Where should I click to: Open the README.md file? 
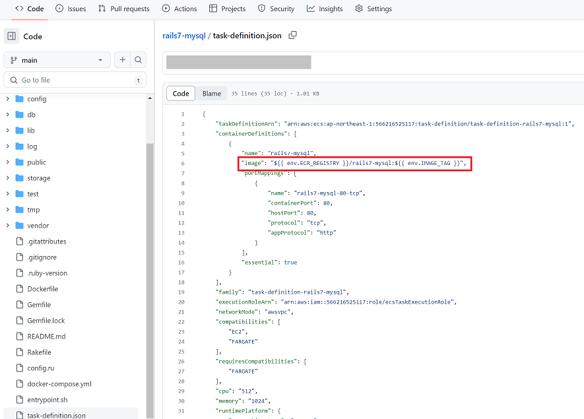pyautogui.click(x=46, y=337)
